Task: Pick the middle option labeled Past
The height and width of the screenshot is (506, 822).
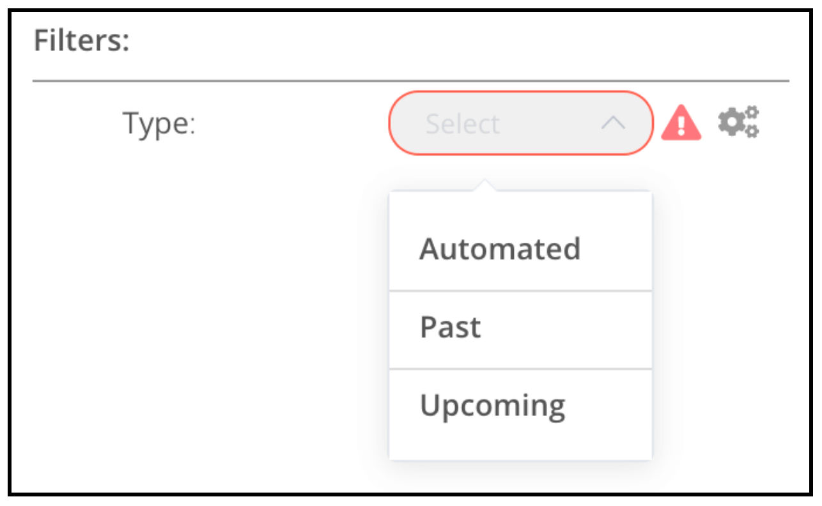Action: [x=451, y=328]
